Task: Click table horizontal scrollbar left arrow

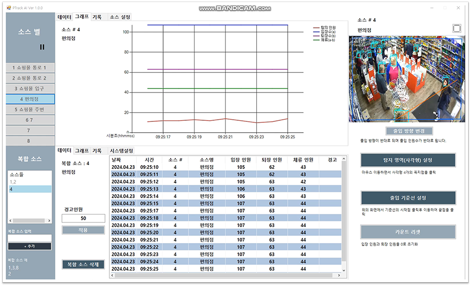Action: (x=112, y=275)
